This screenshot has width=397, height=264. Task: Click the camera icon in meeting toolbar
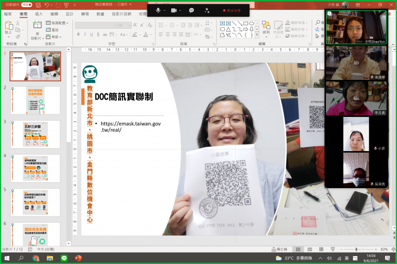tap(174, 10)
